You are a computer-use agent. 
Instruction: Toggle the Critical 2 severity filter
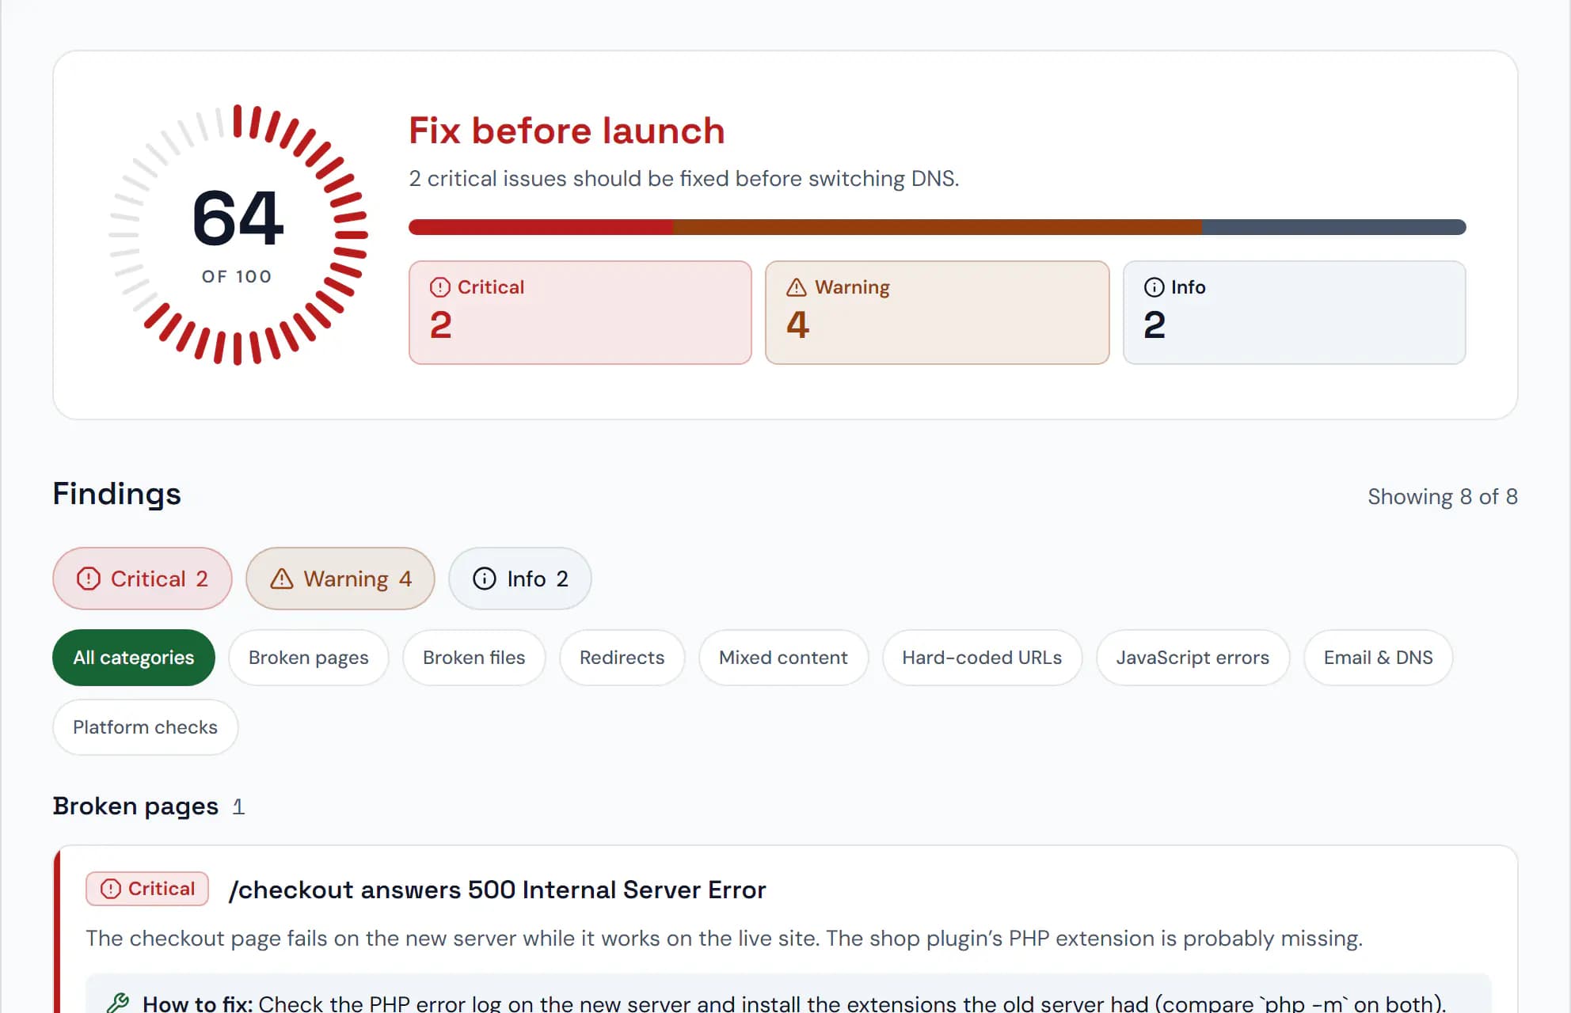(143, 579)
